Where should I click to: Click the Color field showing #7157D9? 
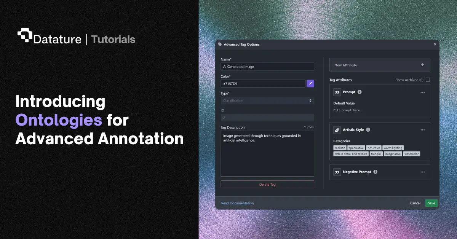point(263,83)
